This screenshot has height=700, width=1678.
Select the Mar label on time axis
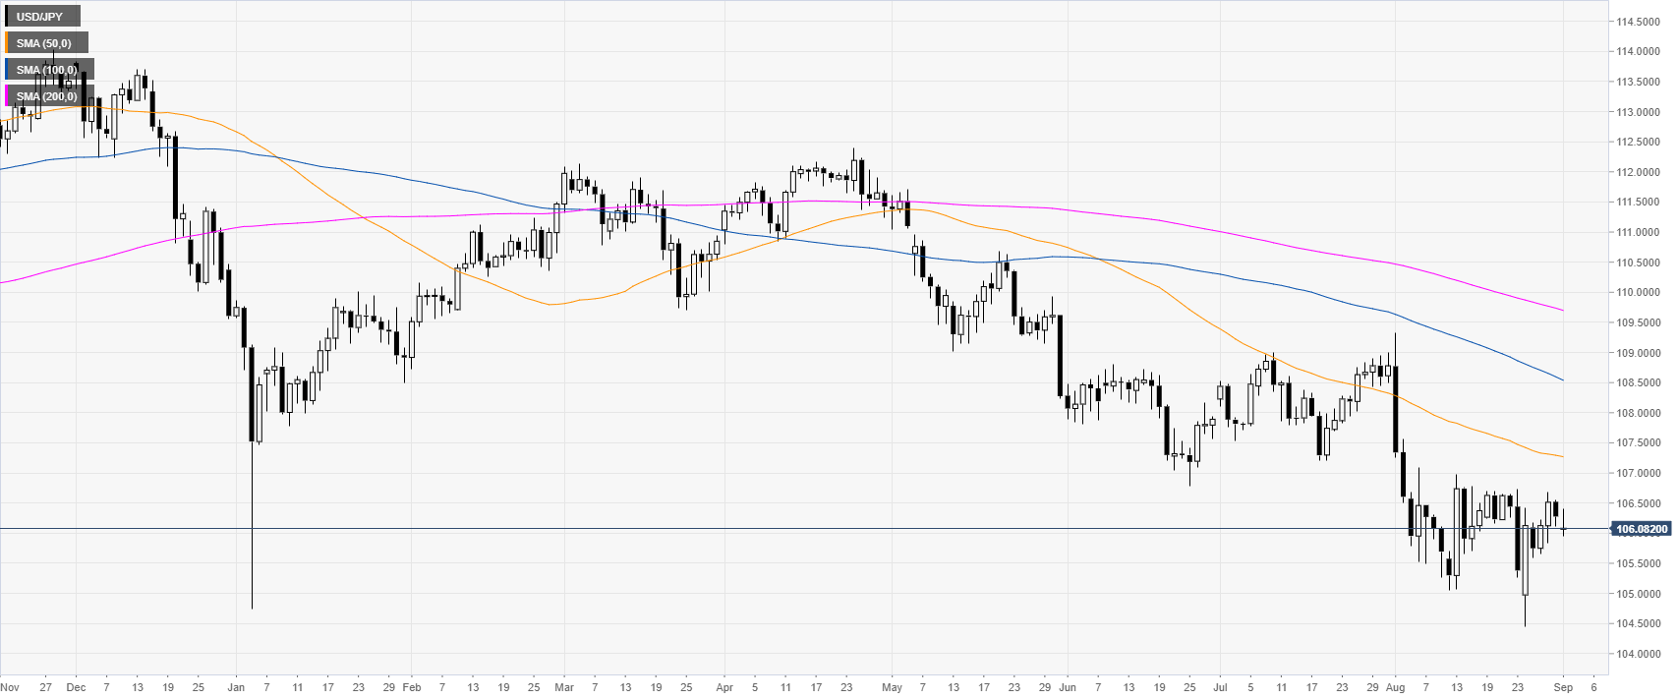pyautogui.click(x=564, y=687)
